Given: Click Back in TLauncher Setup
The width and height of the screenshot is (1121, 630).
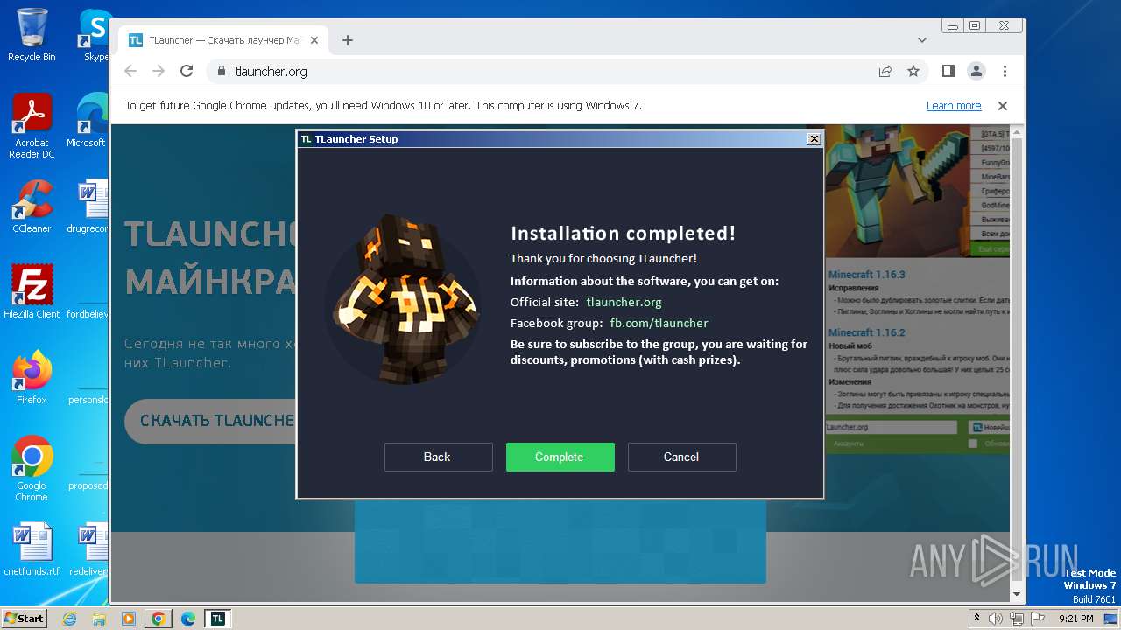Looking at the screenshot, I should (x=438, y=457).
